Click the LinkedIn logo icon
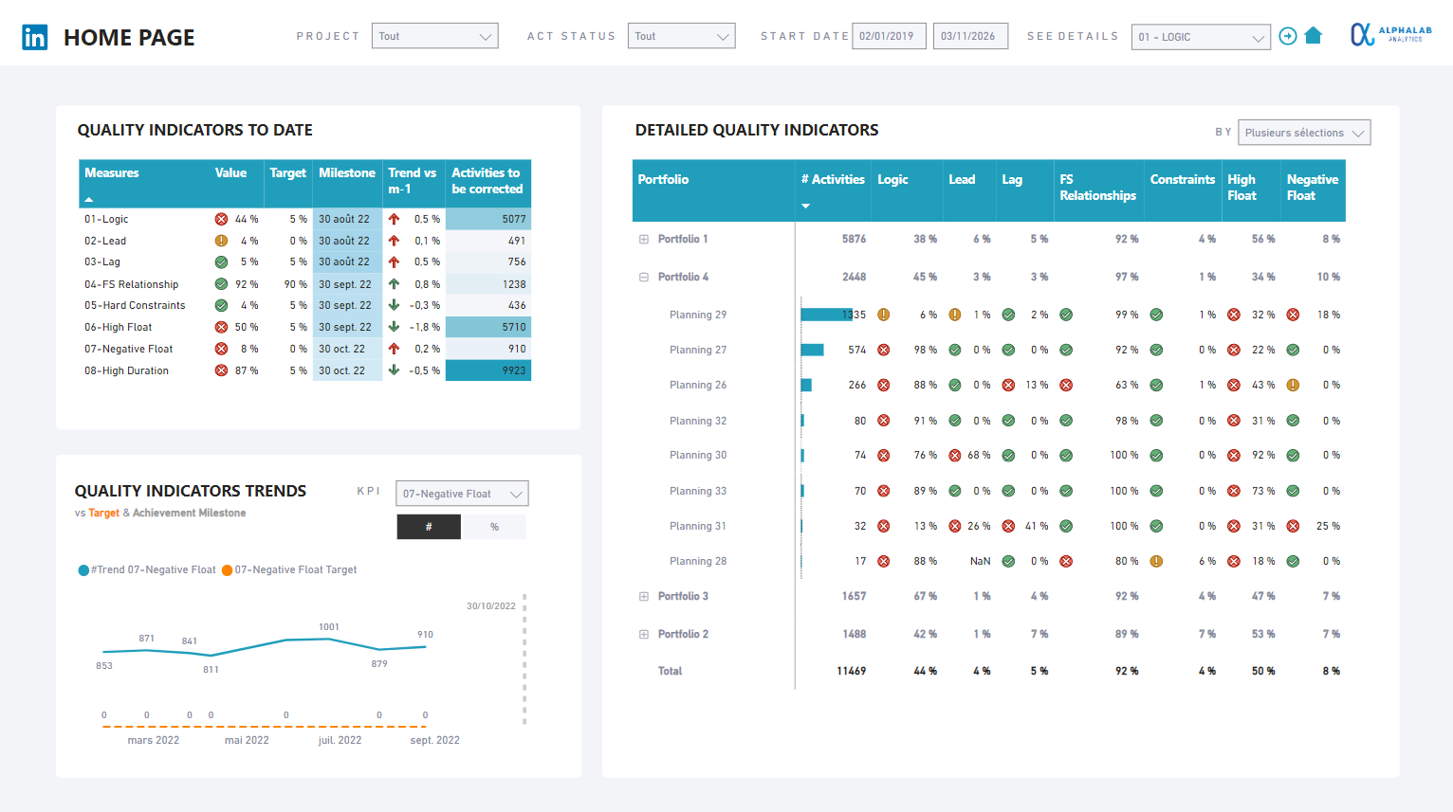Screen dimensions: 1453x812 (x=35, y=37)
